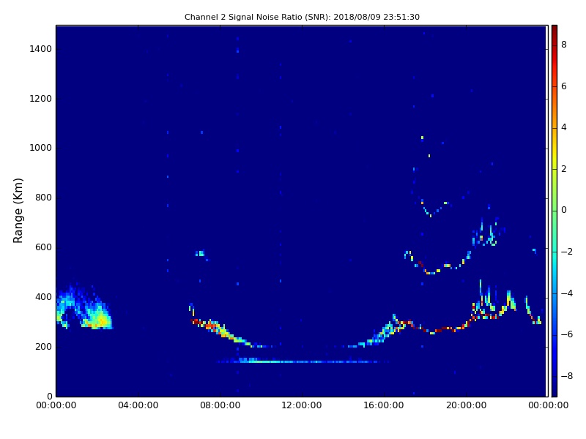Click the colorbar label −6
Image resolution: width=586 pixels, height=439 pixels.
(567, 334)
